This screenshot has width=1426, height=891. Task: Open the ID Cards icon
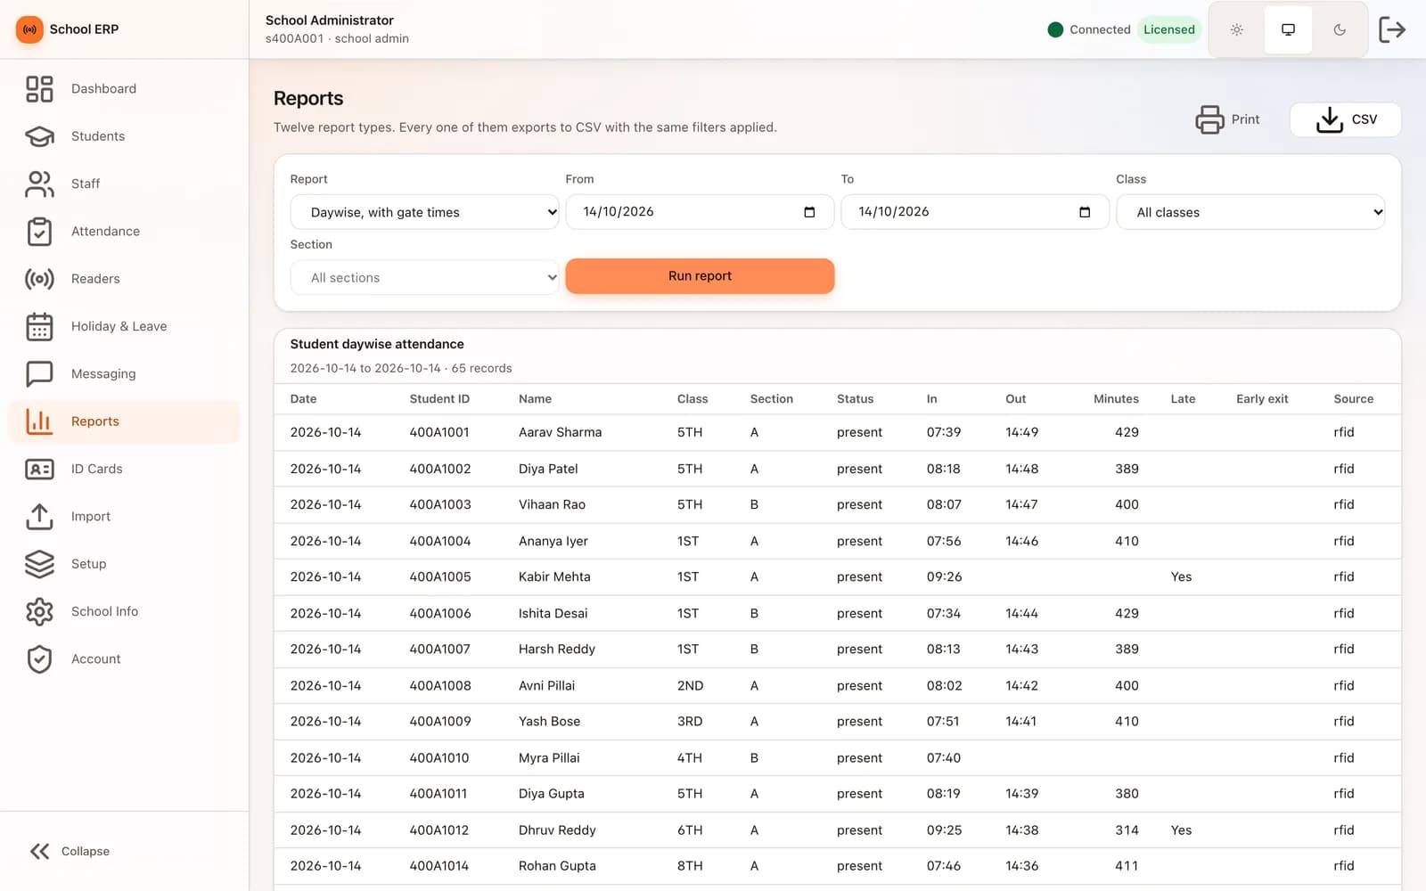39,469
